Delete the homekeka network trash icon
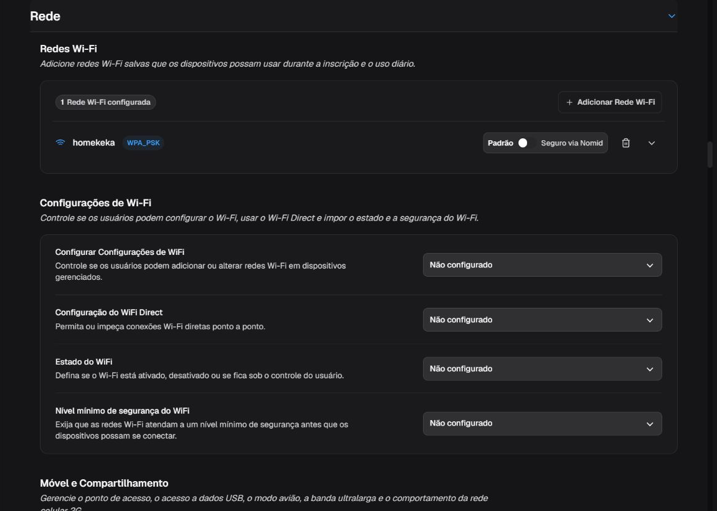Viewport: 717px width, 511px height. tap(625, 143)
